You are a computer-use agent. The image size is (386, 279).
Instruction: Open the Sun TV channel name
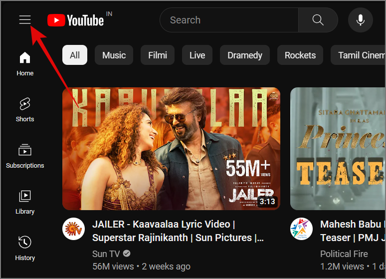tap(106, 254)
